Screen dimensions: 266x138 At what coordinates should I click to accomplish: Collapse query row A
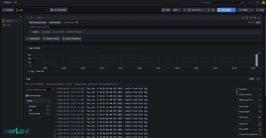pos(27,18)
